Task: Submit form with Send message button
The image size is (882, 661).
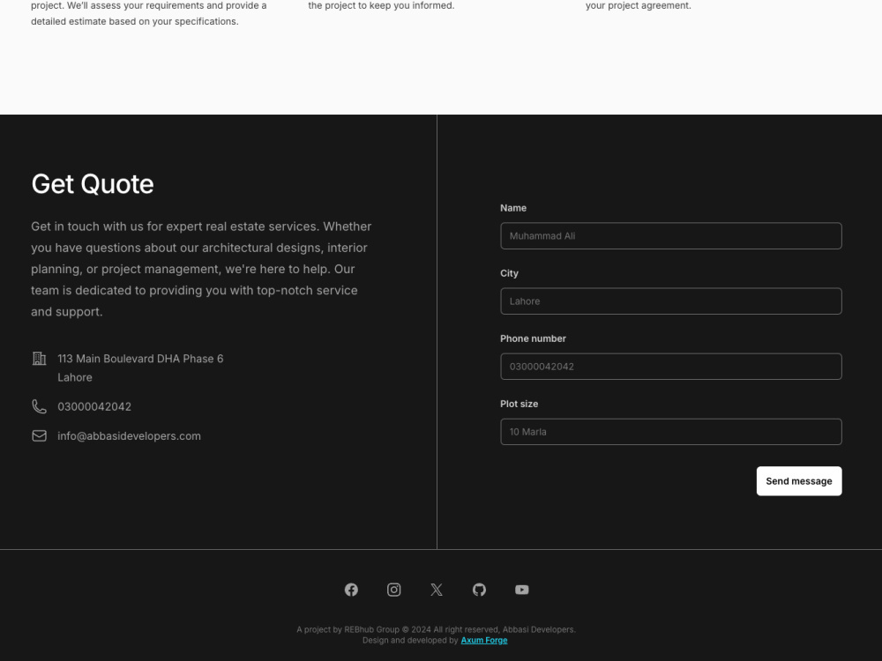Action: click(x=799, y=481)
